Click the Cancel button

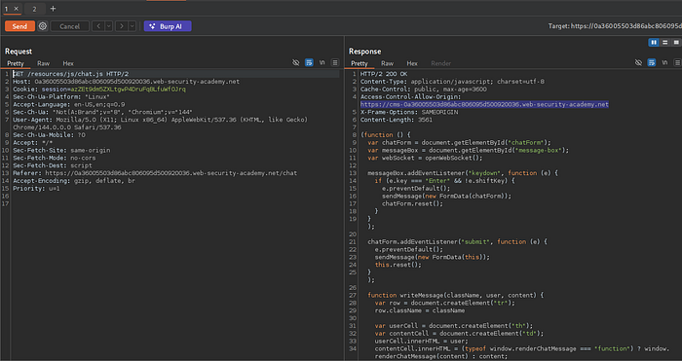coord(69,26)
